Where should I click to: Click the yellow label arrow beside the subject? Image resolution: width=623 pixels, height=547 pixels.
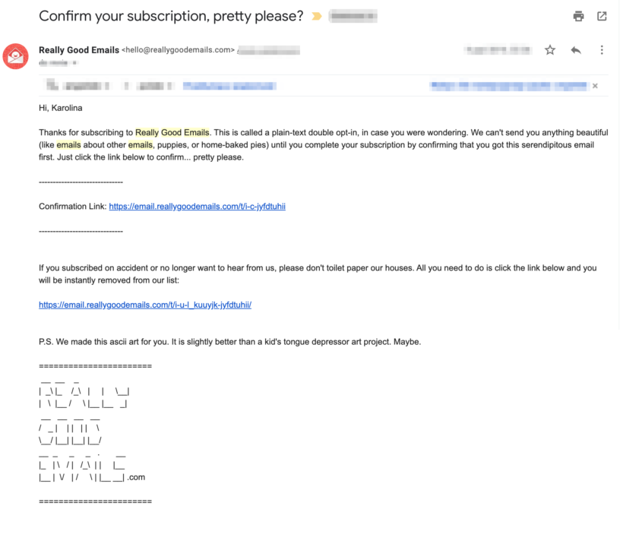point(318,14)
